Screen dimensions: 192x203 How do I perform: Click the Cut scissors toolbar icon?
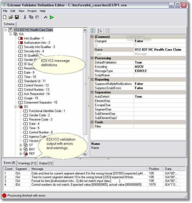point(25,17)
